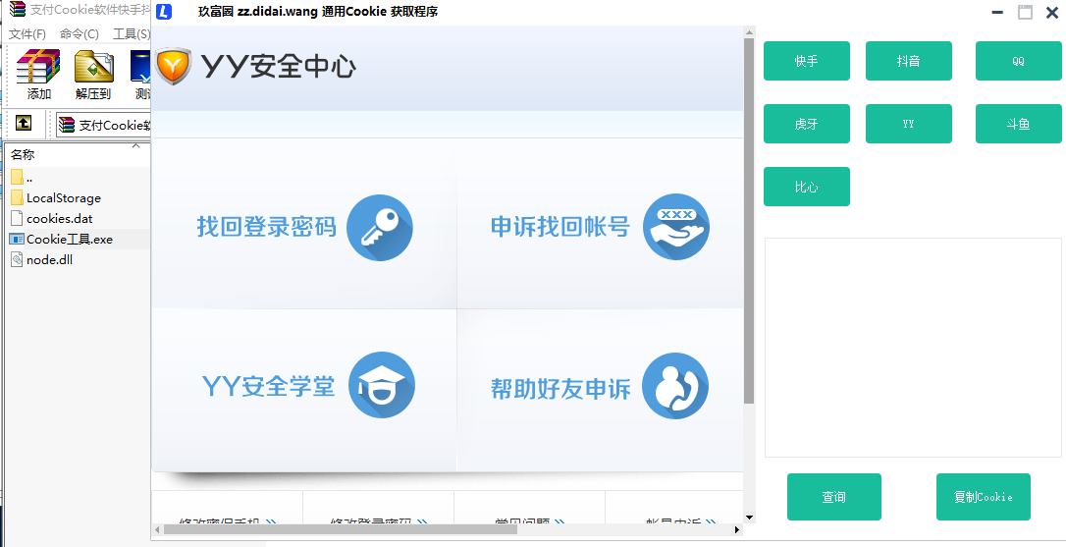This screenshot has width=1066, height=547.
Task: Click inside the empty cookie output text box
Action: (913, 347)
